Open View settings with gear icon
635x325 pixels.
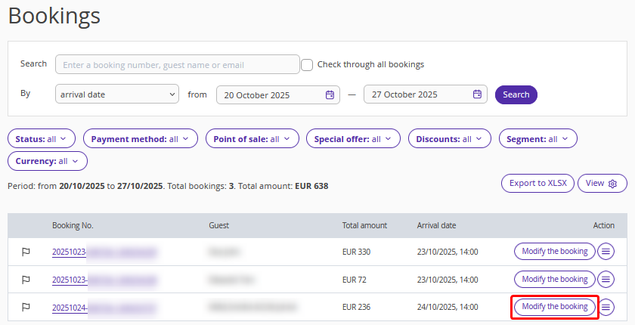coord(602,183)
